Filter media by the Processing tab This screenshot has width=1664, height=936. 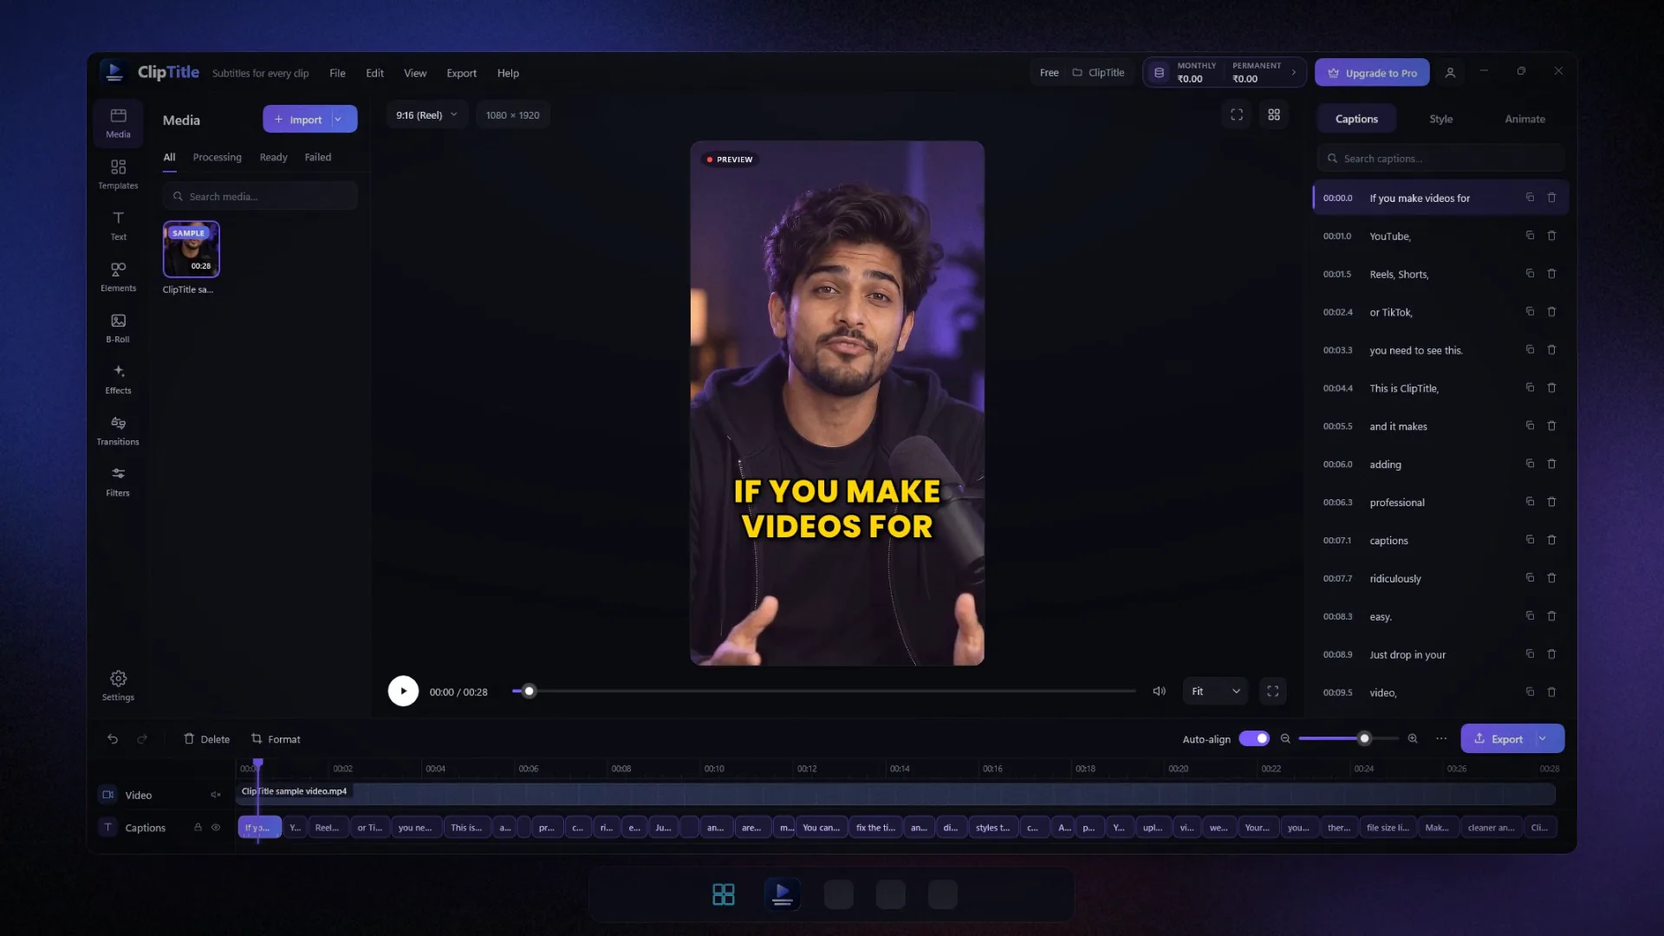pos(217,157)
